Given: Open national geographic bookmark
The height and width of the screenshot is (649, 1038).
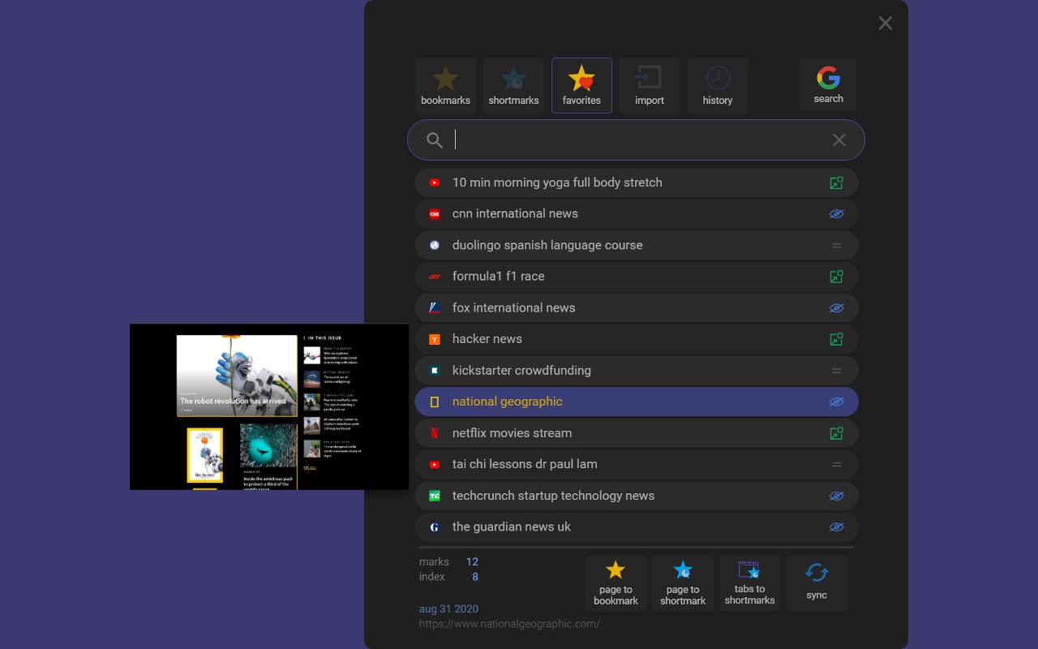Looking at the screenshot, I should point(637,402).
